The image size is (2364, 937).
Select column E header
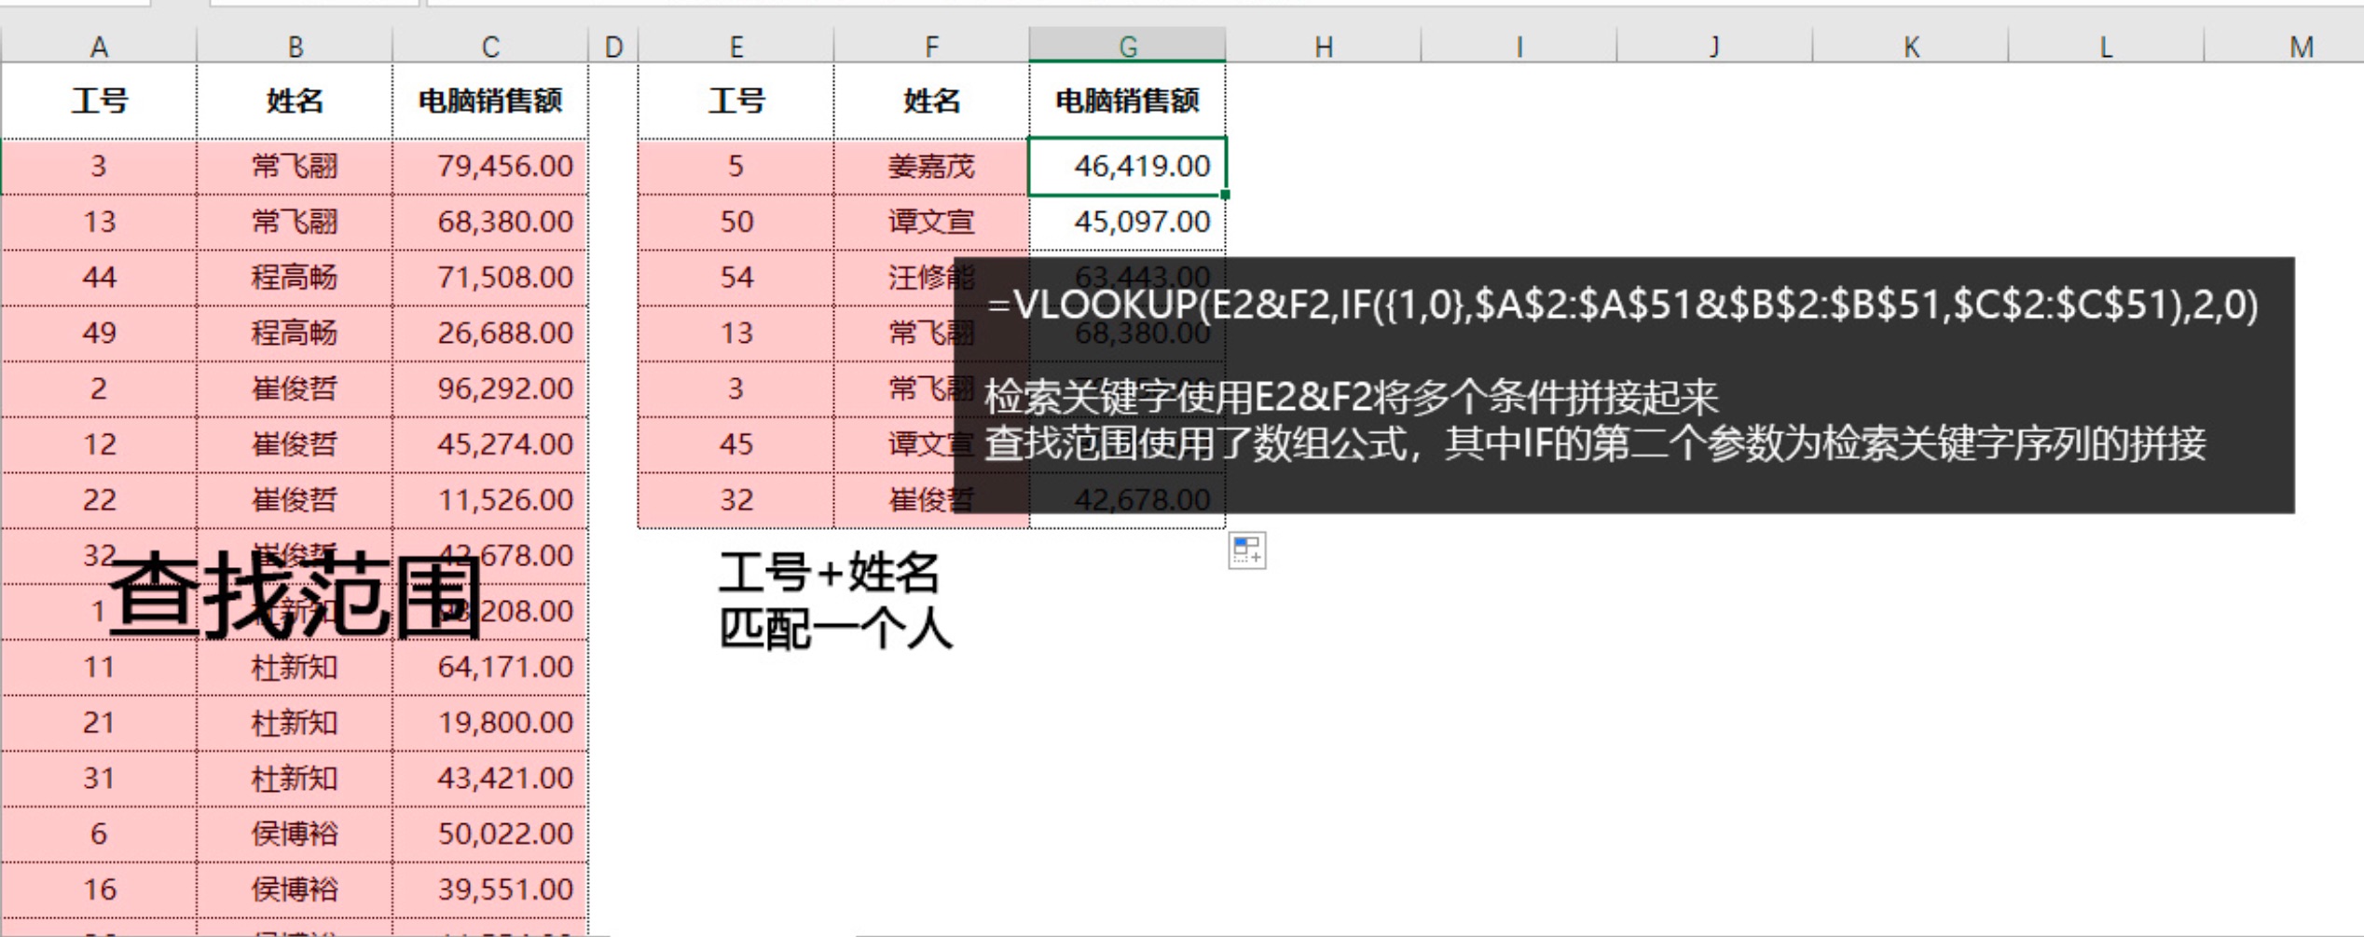click(x=736, y=46)
